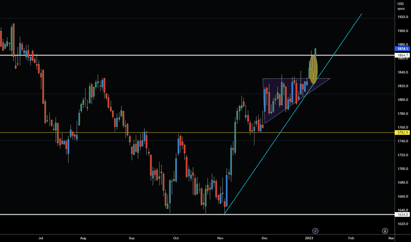The width and height of the screenshot is (411, 242).
Task: Click the Sep label on time axis
Action: [131, 238]
